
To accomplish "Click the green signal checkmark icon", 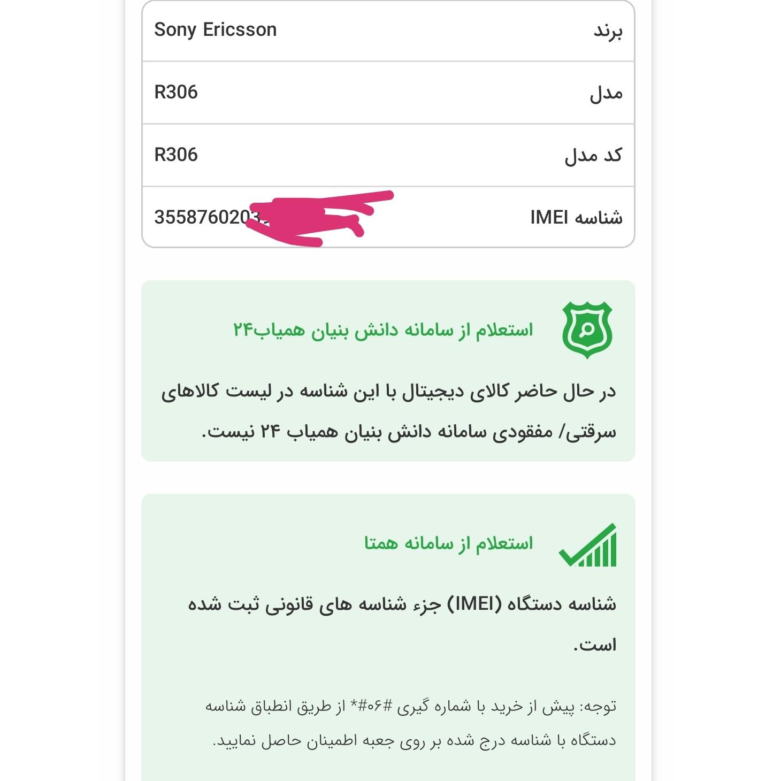I will tap(587, 545).
